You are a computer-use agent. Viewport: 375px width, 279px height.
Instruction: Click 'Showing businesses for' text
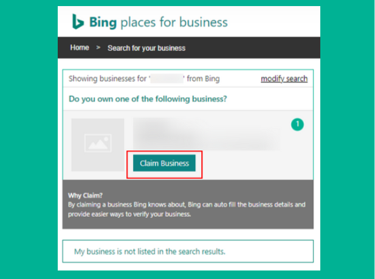pyautogui.click(x=108, y=79)
